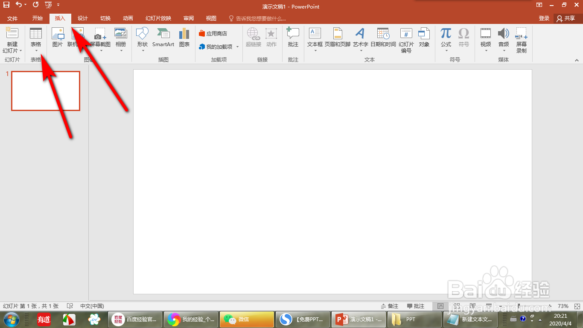Toggle the 备注 notes pane in status bar
Screen dimensions: 583x328
(390, 306)
